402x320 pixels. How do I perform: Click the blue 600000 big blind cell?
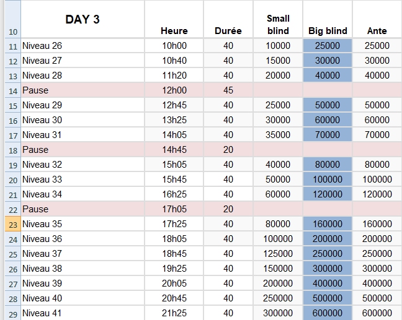[x=328, y=313]
